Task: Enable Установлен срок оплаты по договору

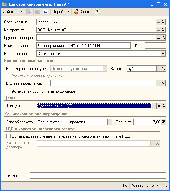Action: point(8,91)
